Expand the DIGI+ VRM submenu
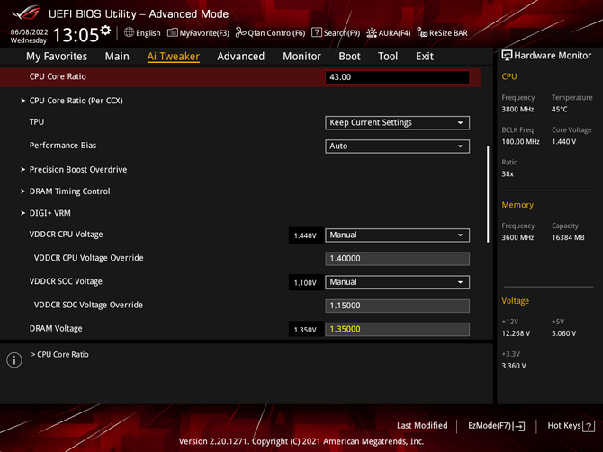Image resolution: width=603 pixels, height=452 pixels. 49,213
